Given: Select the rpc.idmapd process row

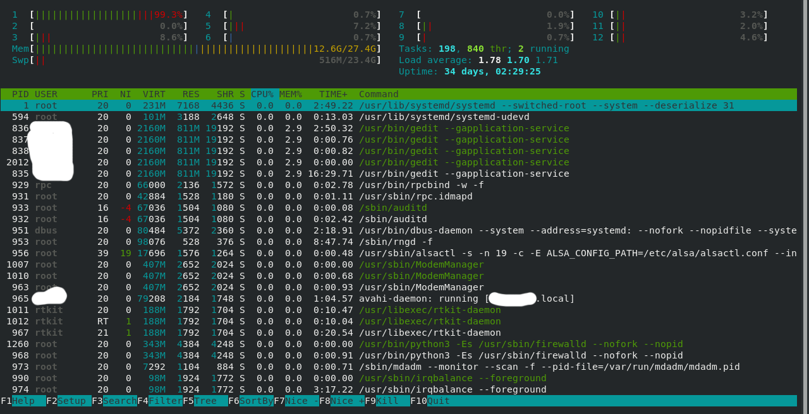Looking at the screenshot, I should (x=399, y=196).
